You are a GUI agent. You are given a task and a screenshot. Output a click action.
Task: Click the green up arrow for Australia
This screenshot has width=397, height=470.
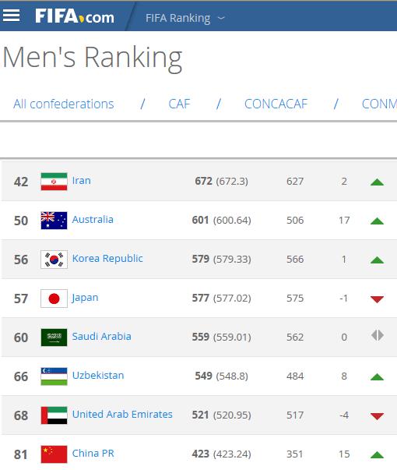pos(377,221)
